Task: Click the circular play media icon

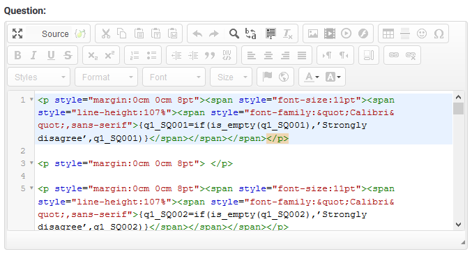Action: coord(347,33)
